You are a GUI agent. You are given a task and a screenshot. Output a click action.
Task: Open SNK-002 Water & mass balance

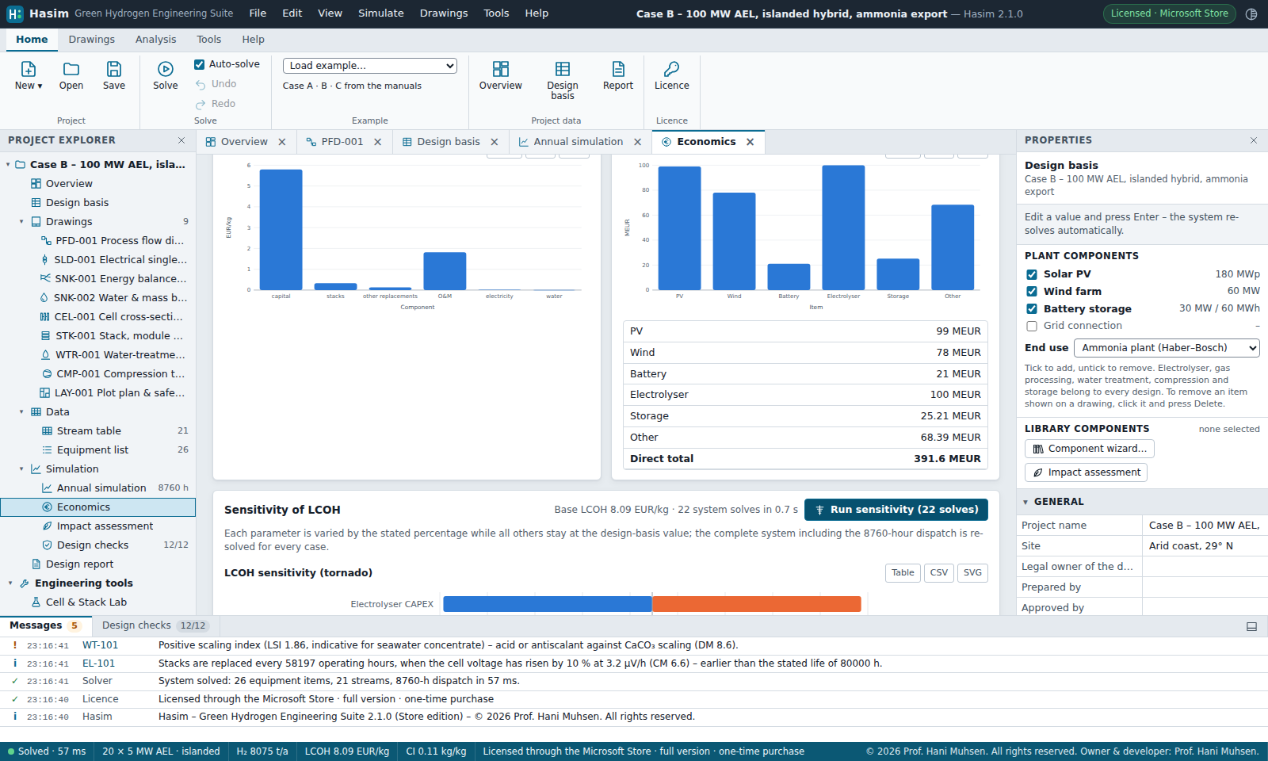coord(98,298)
